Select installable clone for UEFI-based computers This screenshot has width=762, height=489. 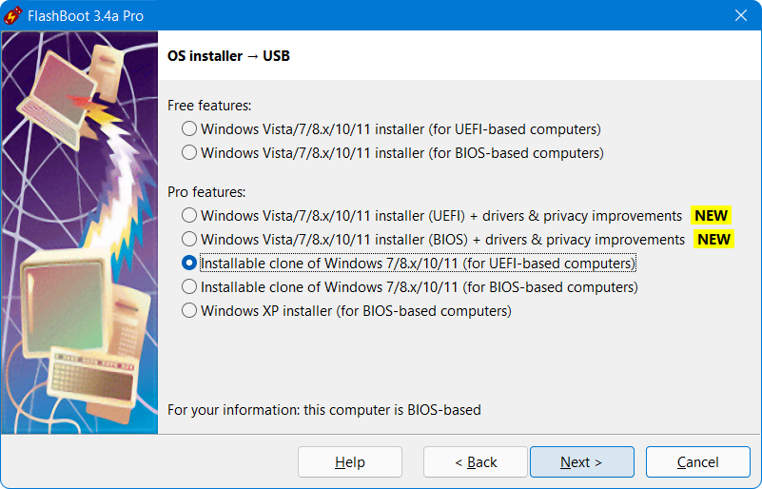(x=189, y=264)
